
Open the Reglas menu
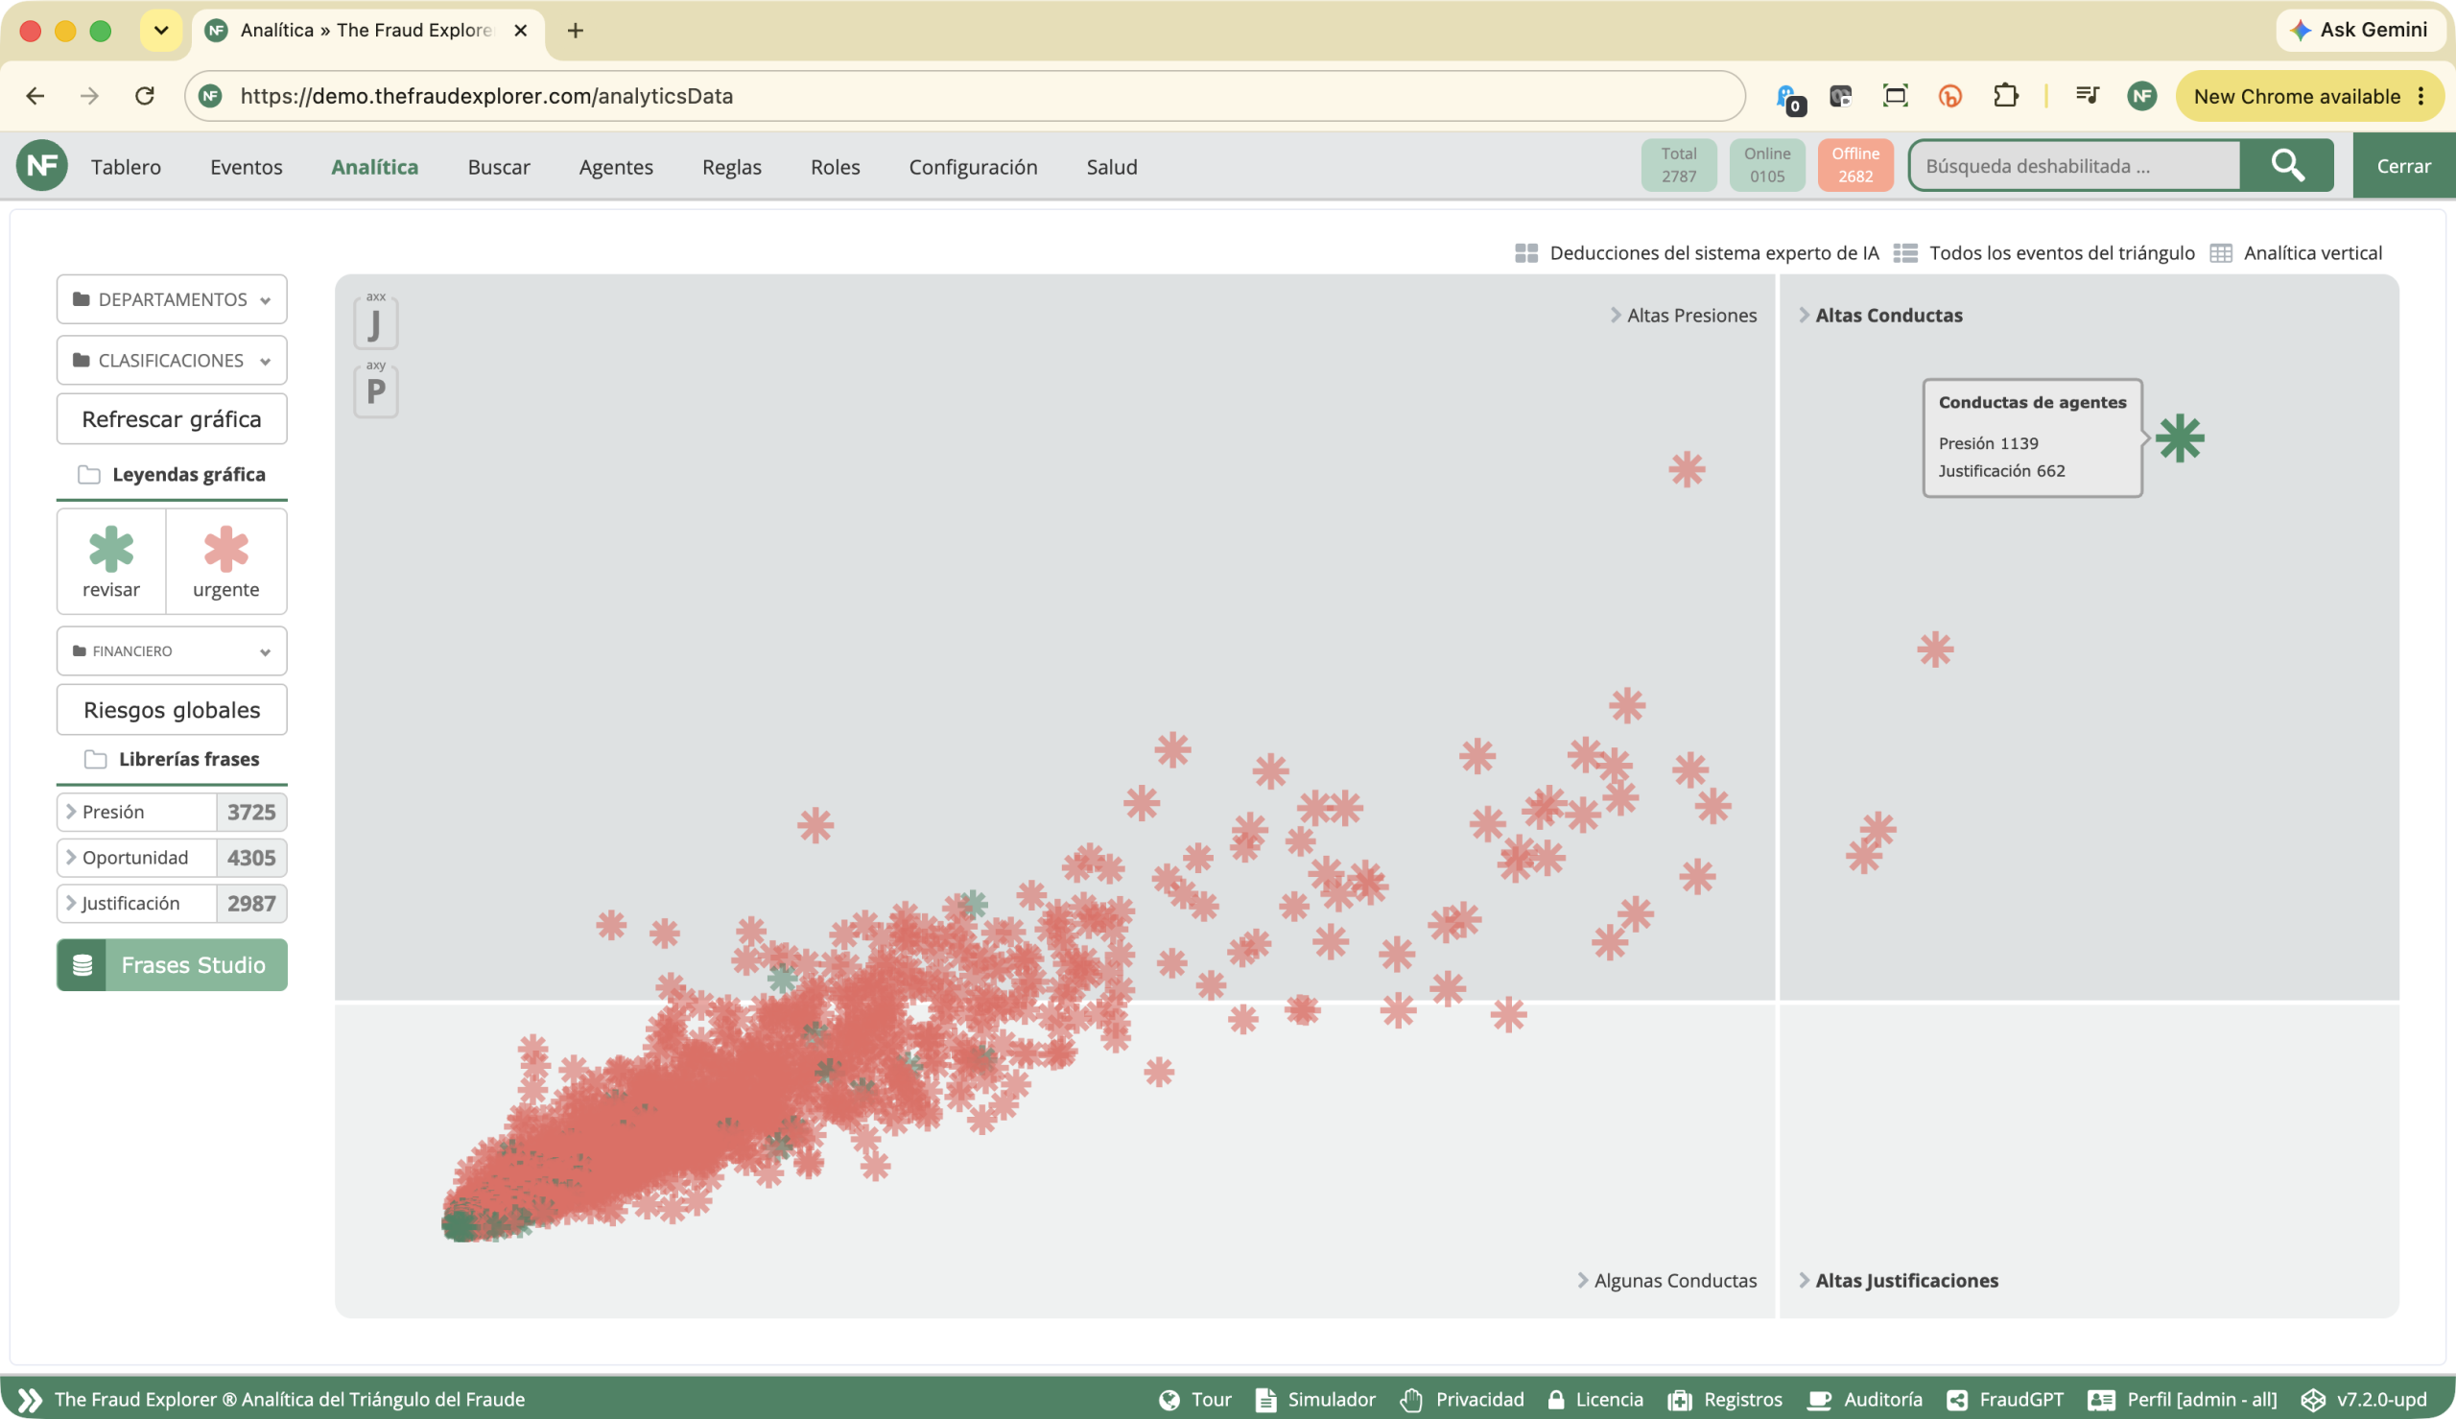(732, 167)
